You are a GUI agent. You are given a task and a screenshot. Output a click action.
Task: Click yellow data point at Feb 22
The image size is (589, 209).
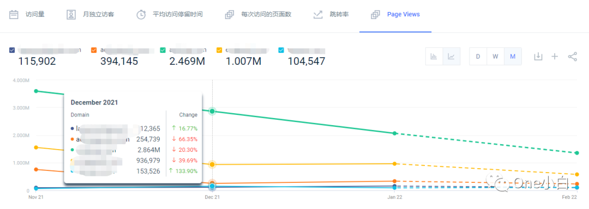pyautogui.click(x=576, y=175)
